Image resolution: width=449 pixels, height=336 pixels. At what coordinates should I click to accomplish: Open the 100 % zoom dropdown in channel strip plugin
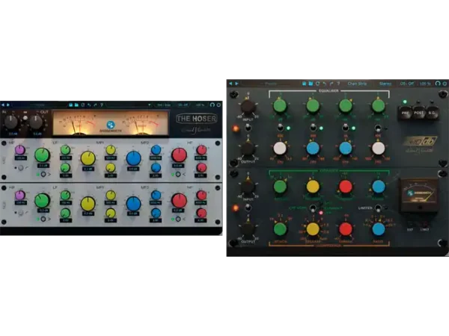tap(425, 84)
